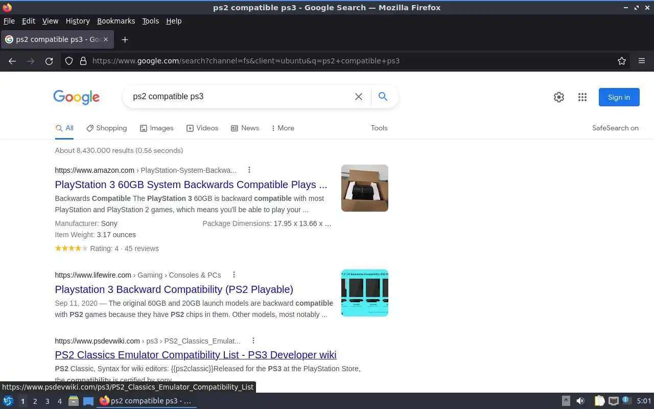The height and width of the screenshot is (409, 654).
Task: Open the Edit menu
Action: point(29,21)
